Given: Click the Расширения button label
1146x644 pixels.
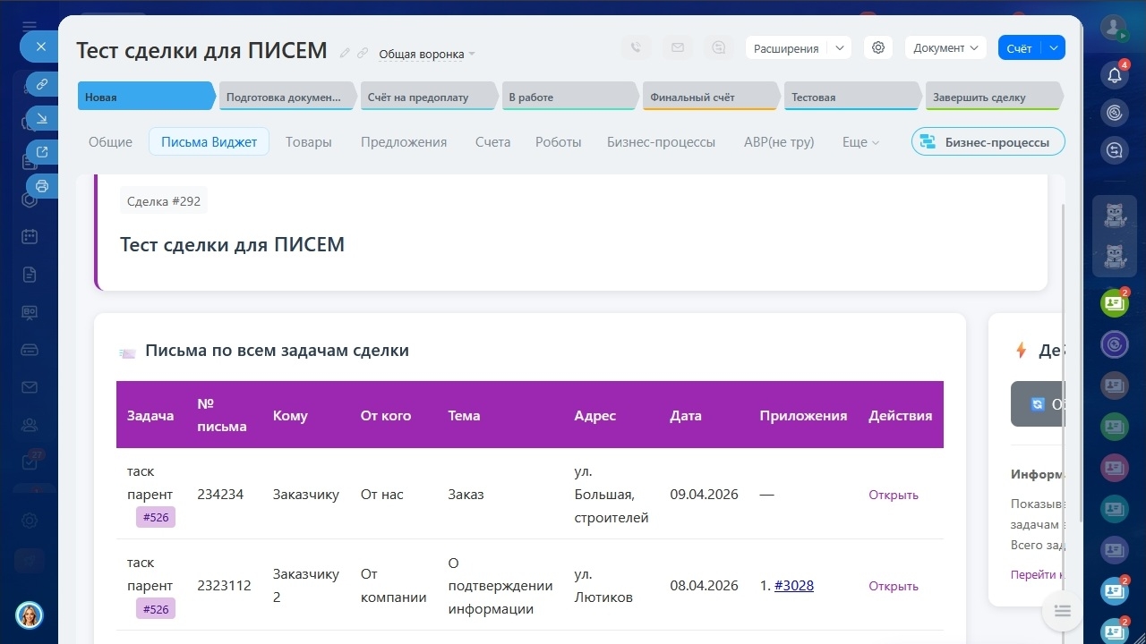Looking at the screenshot, I should [x=786, y=48].
